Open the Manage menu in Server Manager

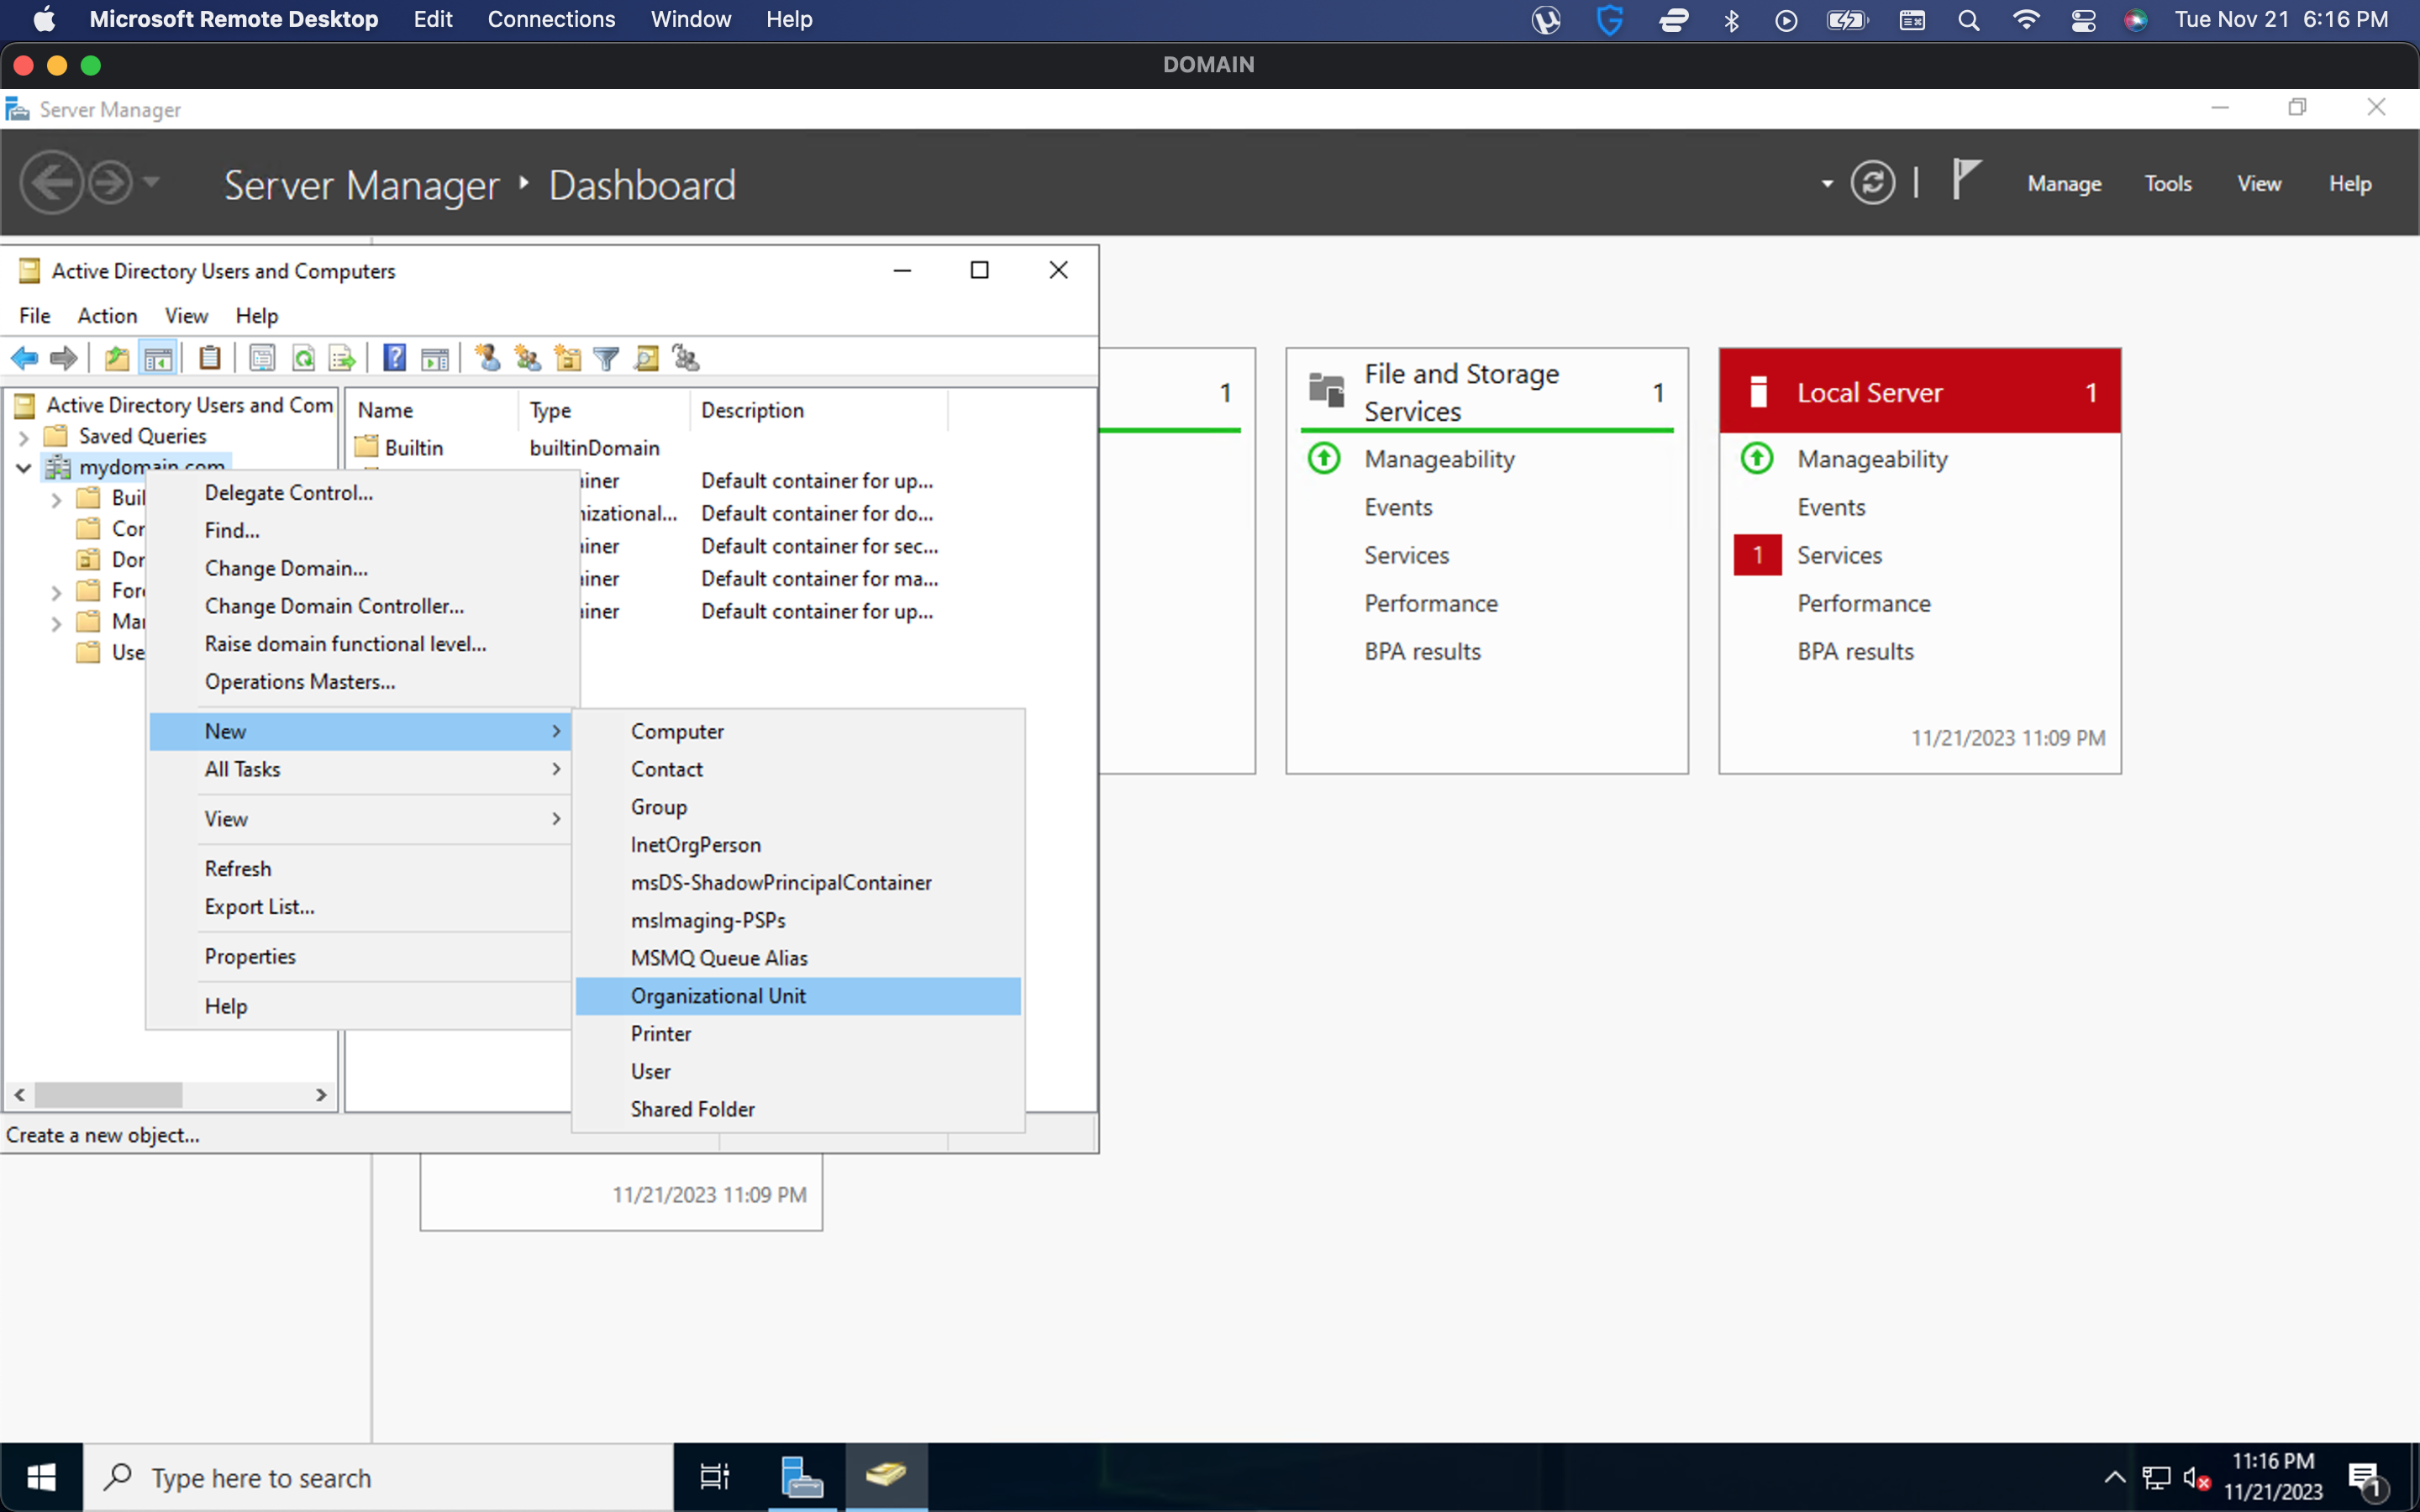2063,183
